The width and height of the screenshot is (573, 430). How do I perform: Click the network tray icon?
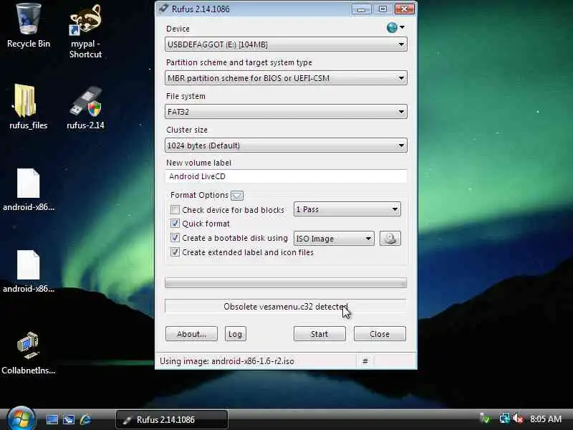coord(505,419)
